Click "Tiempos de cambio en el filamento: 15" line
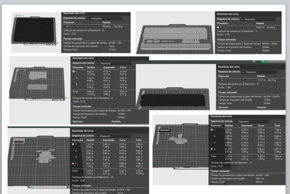The image size is (290, 194). point(93,177)
